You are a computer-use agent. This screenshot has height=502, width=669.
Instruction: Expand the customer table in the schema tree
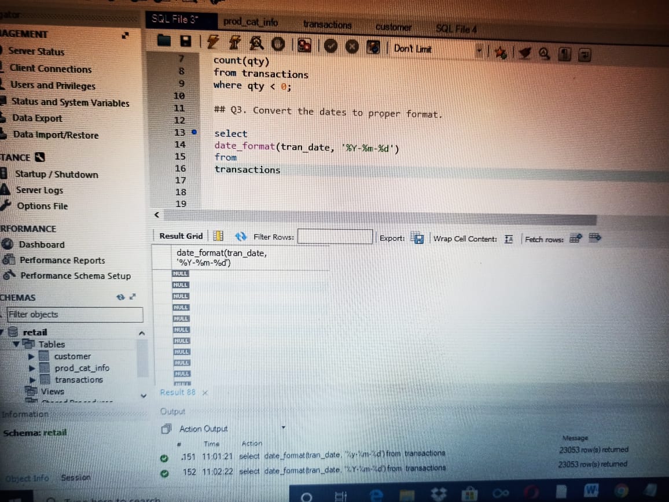31,356
